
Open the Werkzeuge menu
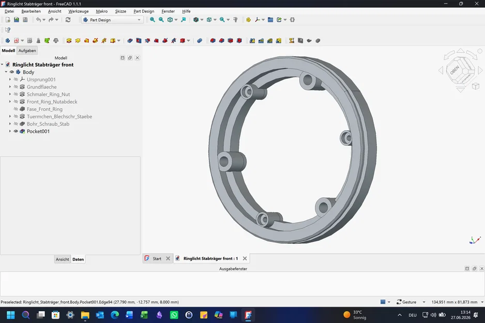coord(79,11)
